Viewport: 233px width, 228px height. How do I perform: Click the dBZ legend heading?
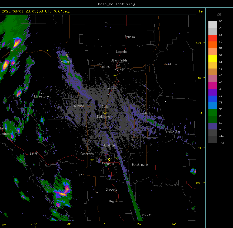(219, 14)
